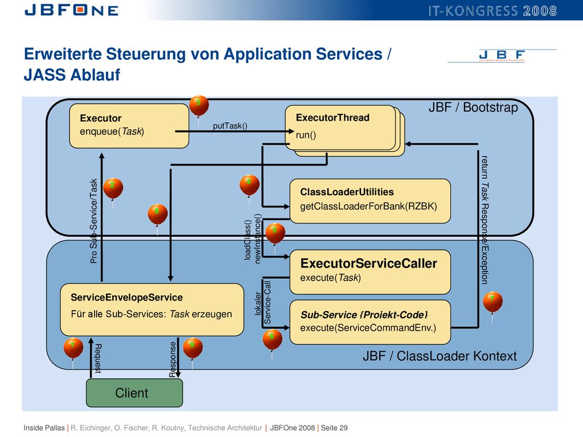Click the Sub-Service {Projekt-Code} box
This screenshot has height=437, width=583.
click(370, 322)
